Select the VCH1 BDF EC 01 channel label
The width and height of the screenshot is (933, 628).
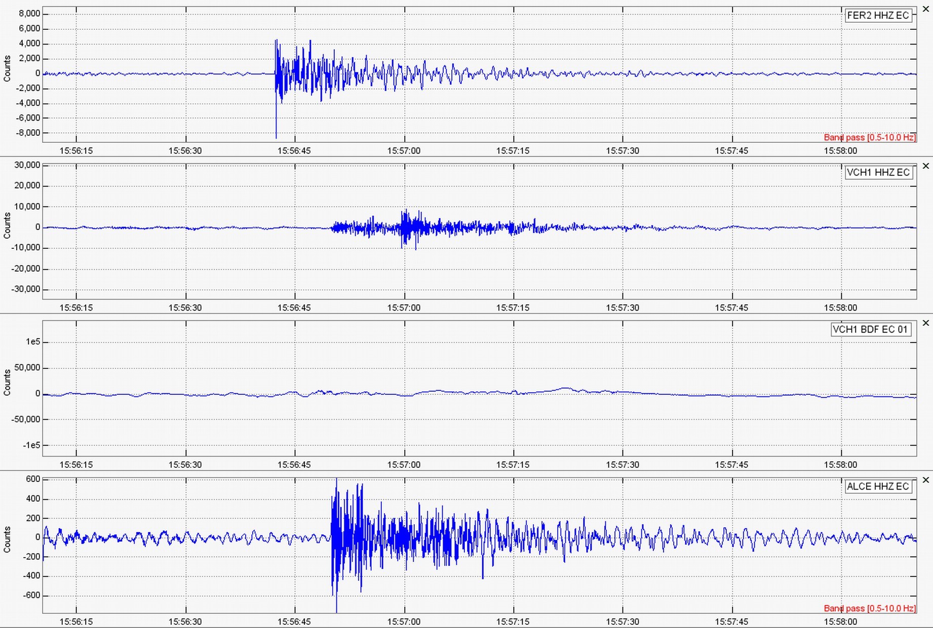(871, 329)
